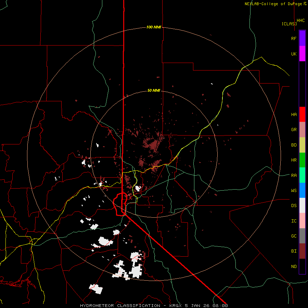Viewport: 308px width, 308px height.
Task: Click the HHC product label
Action: click(x=301, y=21)
